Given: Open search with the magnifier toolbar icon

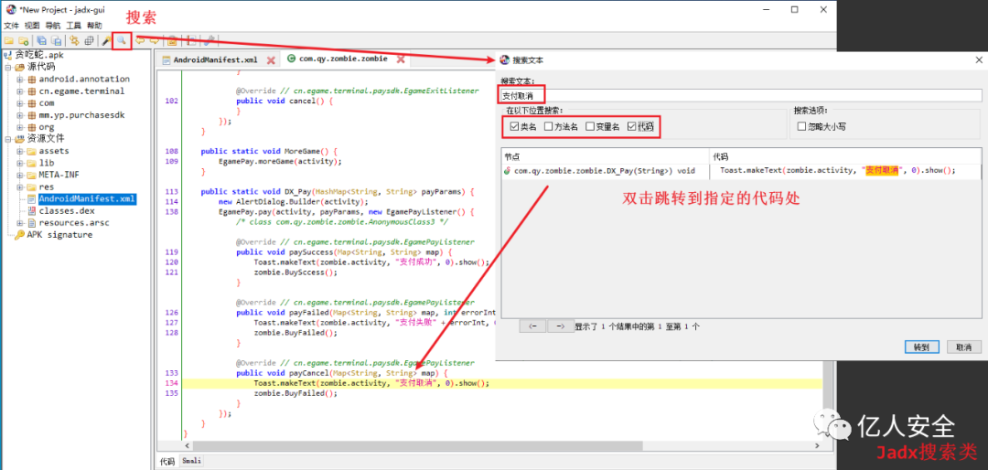Looking at the screenshot, I should (121, 41).
